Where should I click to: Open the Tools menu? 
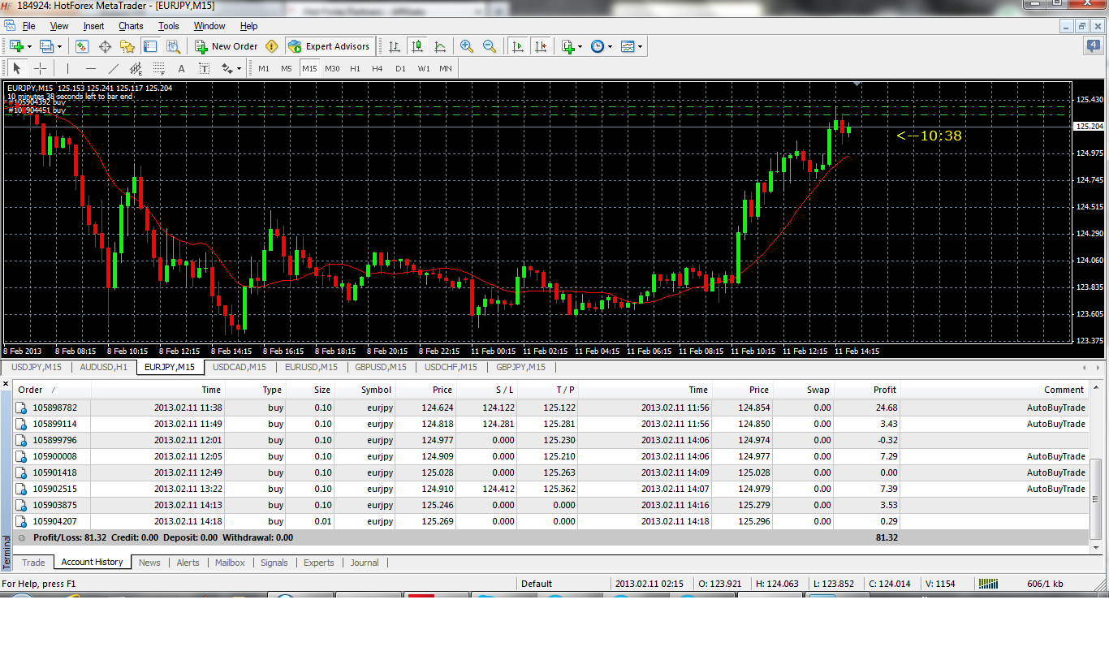(169, 26)
